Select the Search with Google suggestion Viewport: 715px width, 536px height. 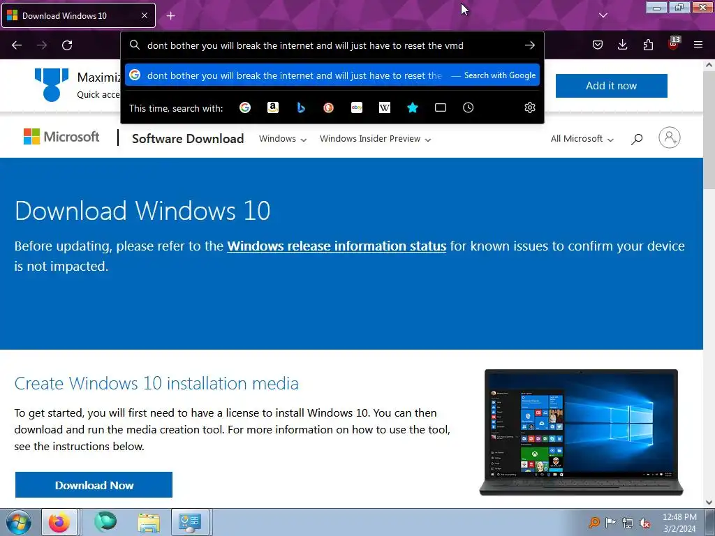332,75
